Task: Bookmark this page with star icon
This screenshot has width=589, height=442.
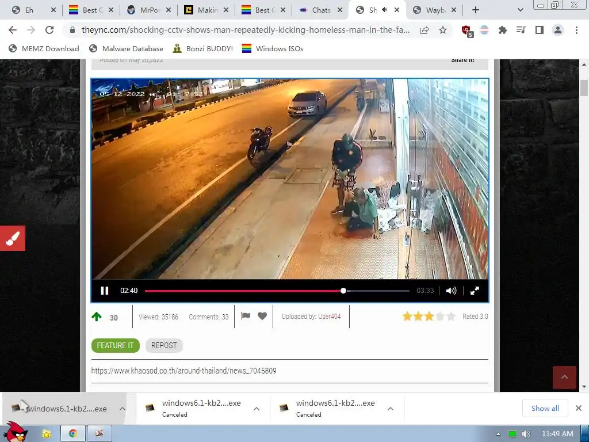Action: click(443, 30)
